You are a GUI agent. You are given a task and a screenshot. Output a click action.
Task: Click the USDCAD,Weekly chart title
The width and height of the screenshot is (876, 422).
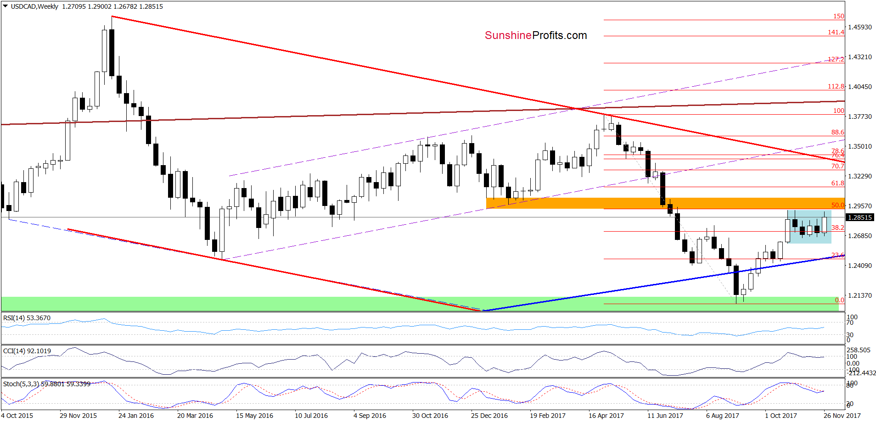(34, 6)
